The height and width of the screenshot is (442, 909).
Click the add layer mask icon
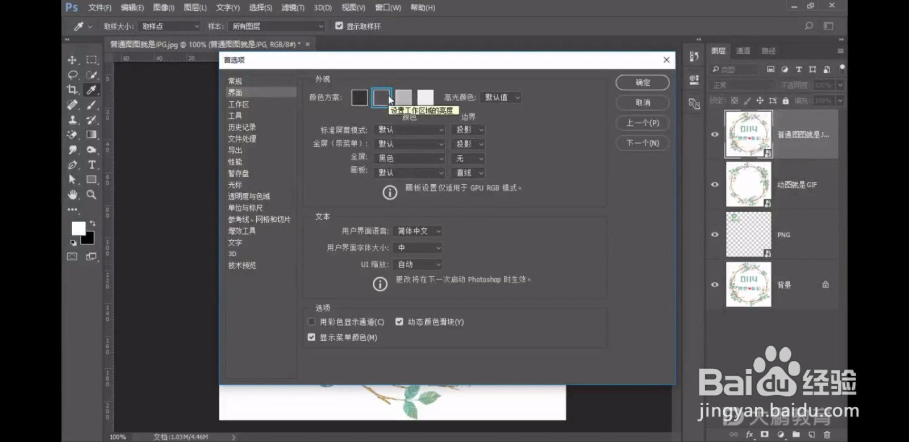coord(765,435)
